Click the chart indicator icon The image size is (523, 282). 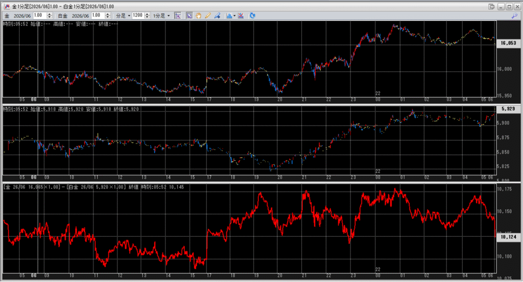[228, 16]
